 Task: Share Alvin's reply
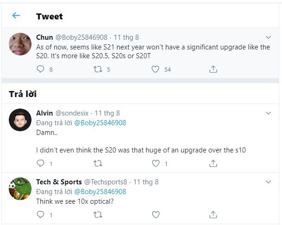coord(213,163)
